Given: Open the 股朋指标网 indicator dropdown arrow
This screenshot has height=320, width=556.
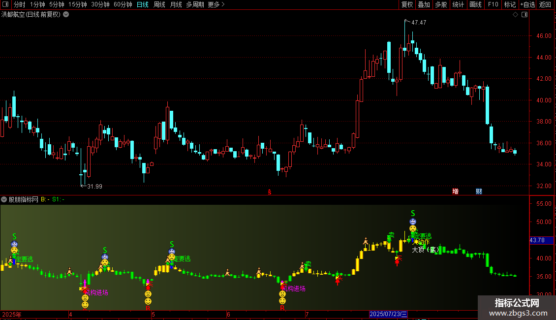Looking at the screenshot, I should click(x=4, y=199).
